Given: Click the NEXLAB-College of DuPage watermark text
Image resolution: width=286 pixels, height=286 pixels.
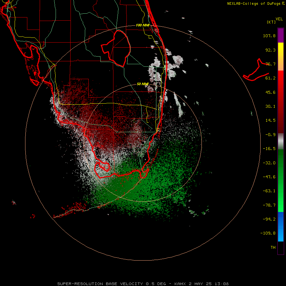Looking at the screenshot, I should tap(256, 3).
